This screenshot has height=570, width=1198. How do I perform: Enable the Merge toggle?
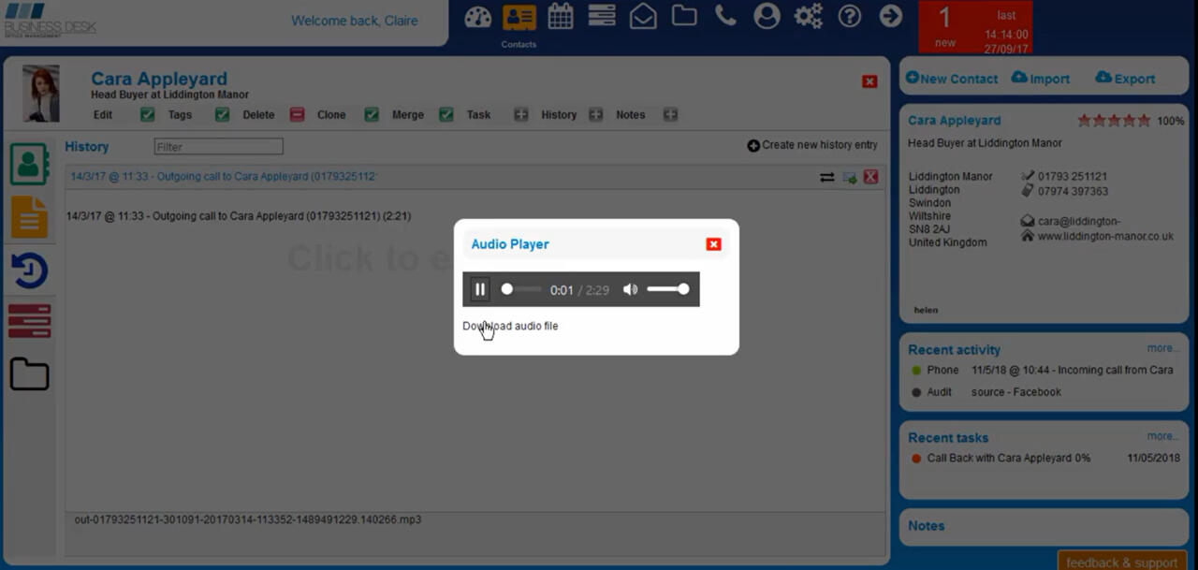tap(373, 113)
